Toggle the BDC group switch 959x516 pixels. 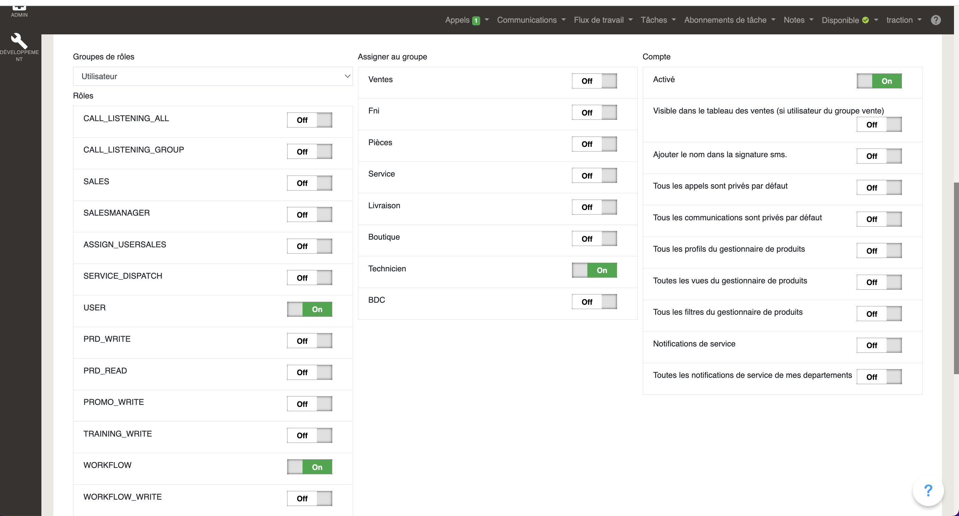pos(594,302)
